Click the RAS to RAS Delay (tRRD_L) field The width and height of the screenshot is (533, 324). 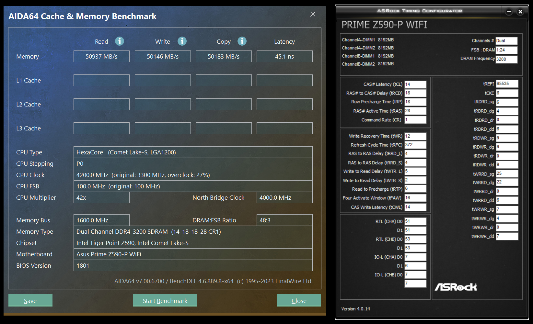click(x=415, y=154)
